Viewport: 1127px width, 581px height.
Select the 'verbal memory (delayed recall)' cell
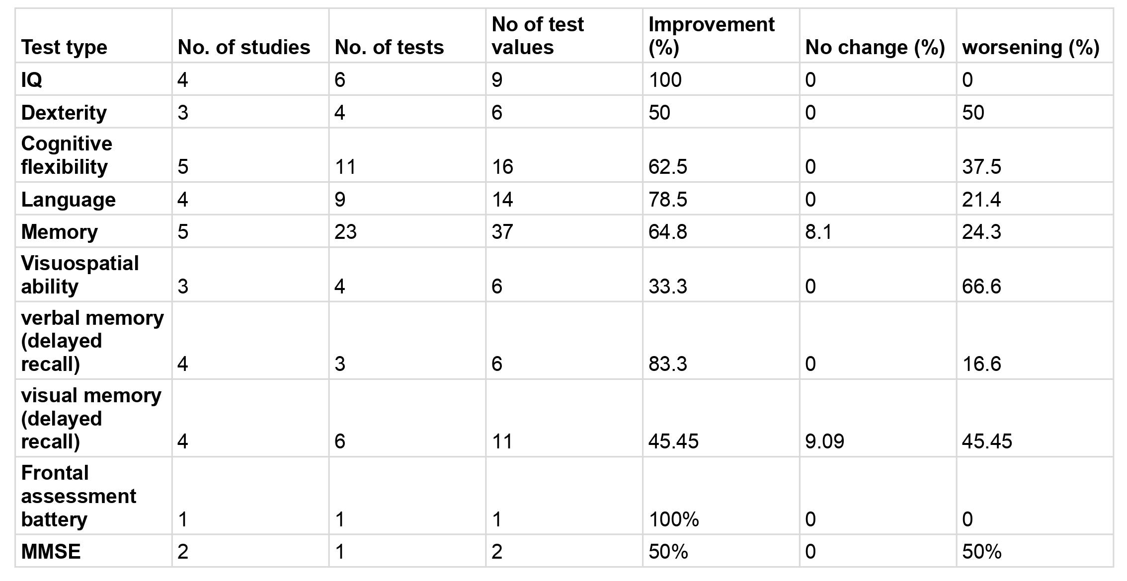pyautogui.click(x=92, y=341)
